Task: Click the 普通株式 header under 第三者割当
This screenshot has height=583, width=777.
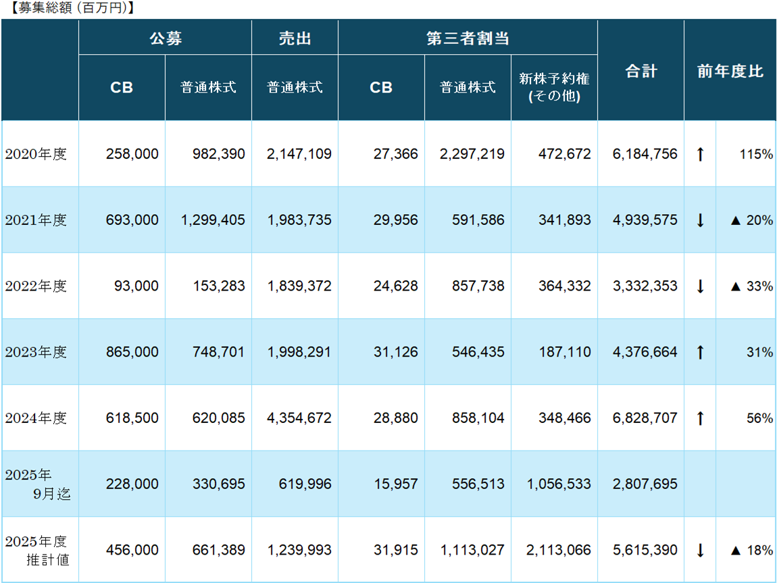Action: [468, 87]
